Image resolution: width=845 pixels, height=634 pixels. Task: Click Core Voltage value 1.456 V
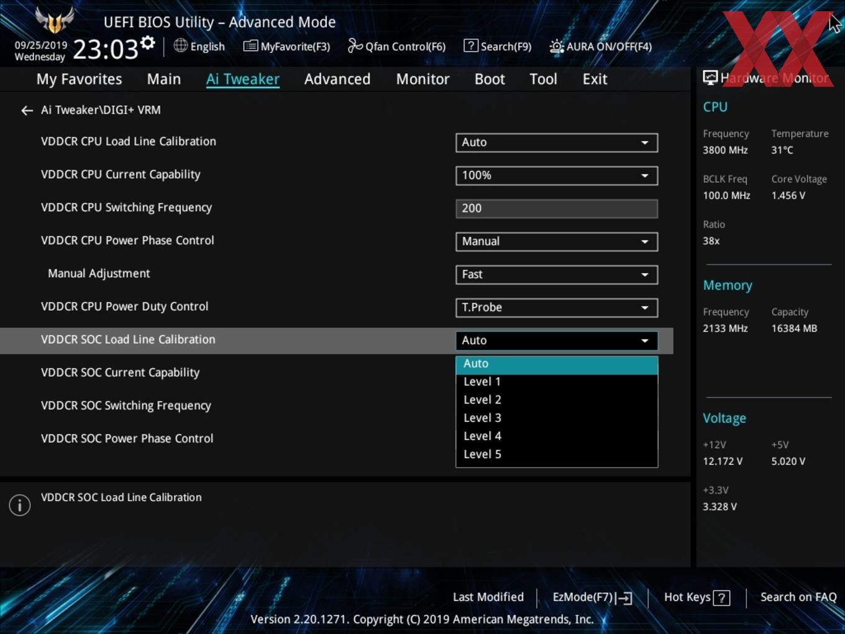(788, 196)
